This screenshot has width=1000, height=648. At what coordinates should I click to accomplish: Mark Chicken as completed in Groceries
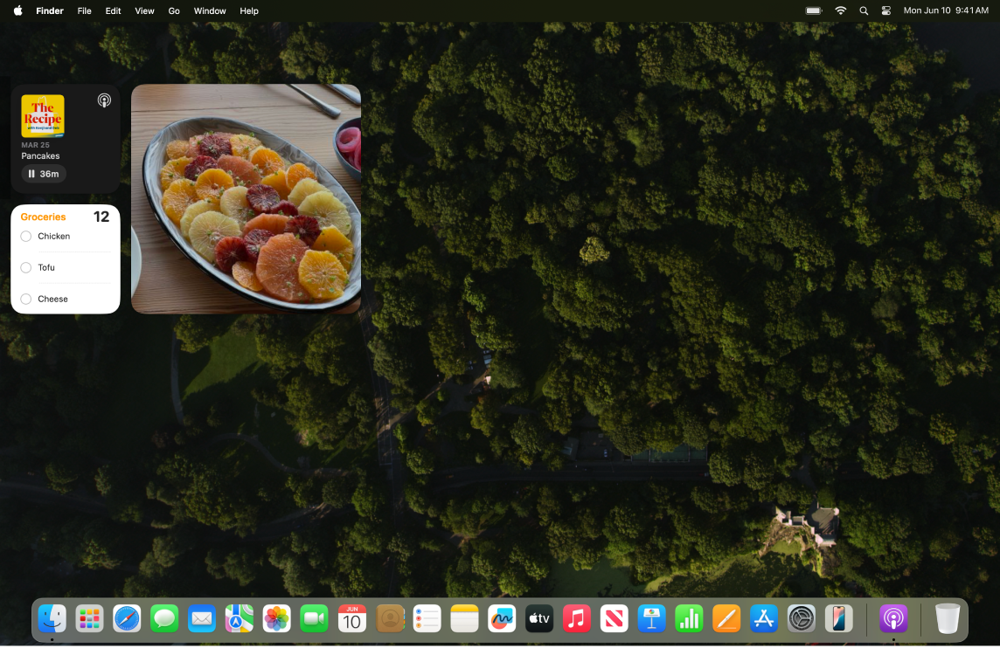tap(25, 236)
